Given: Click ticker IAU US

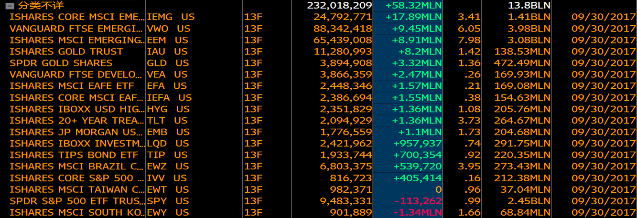Looking at the screenshot, I should [x=167, y=52].
